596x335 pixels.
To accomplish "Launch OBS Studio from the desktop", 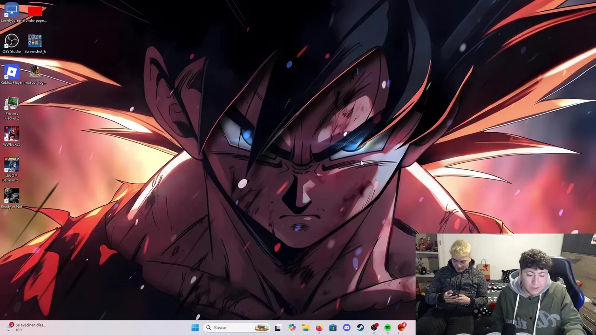I will [x=11, y=44].
